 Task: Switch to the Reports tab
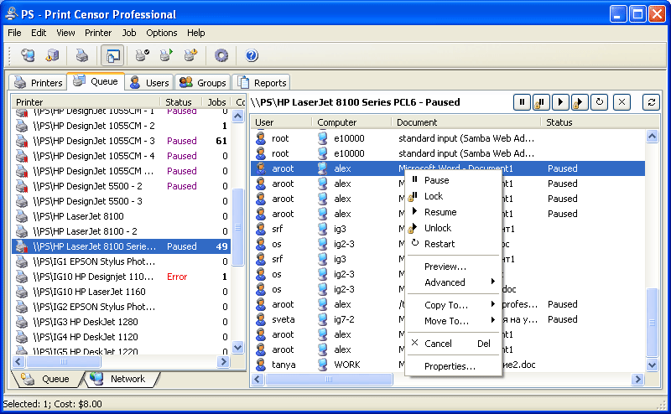(261, 83)
